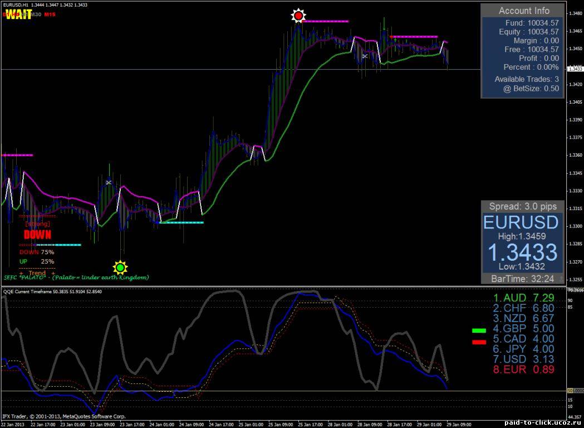
Task: Click the IFX Trader MetaQuotes copyright text
Action: point(63,416)
